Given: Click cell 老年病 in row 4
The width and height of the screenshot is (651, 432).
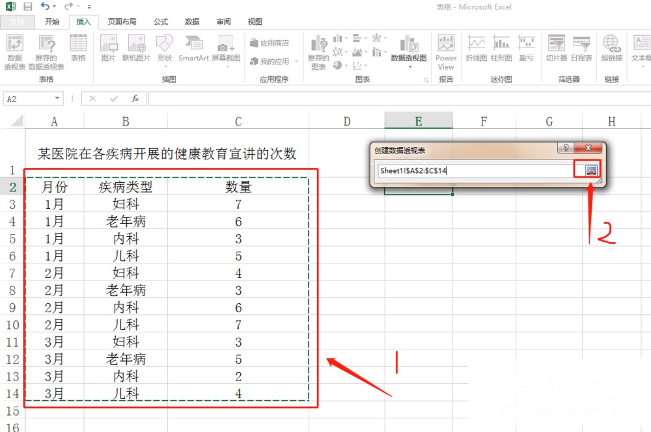Looking at the screenshot, I should 126,221.
